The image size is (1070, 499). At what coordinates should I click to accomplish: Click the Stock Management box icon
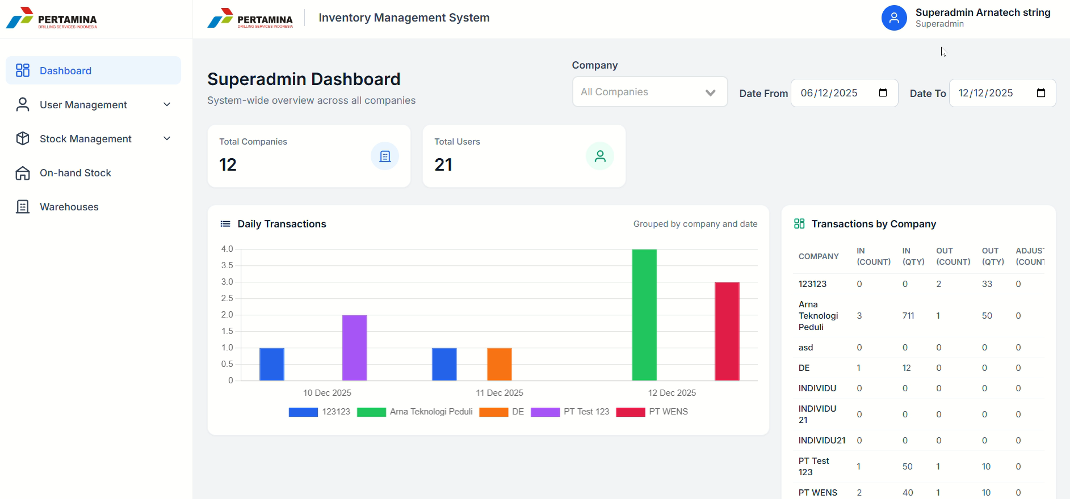[x=23, y=138]
